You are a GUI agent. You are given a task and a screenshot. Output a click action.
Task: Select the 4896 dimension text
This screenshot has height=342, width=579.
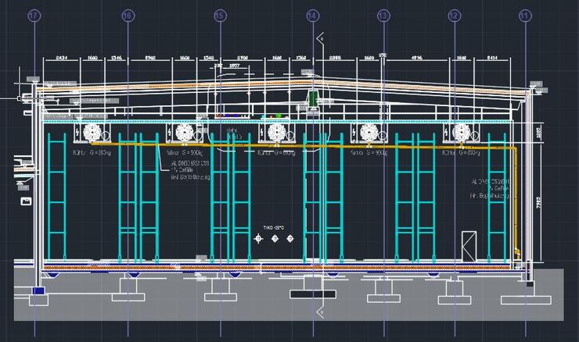click(416, 58)
